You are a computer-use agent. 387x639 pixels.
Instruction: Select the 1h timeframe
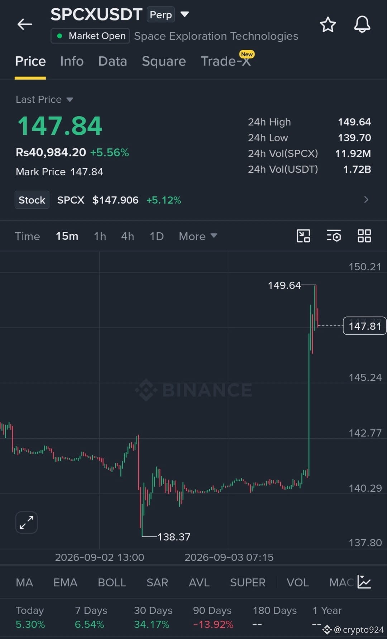100,236
